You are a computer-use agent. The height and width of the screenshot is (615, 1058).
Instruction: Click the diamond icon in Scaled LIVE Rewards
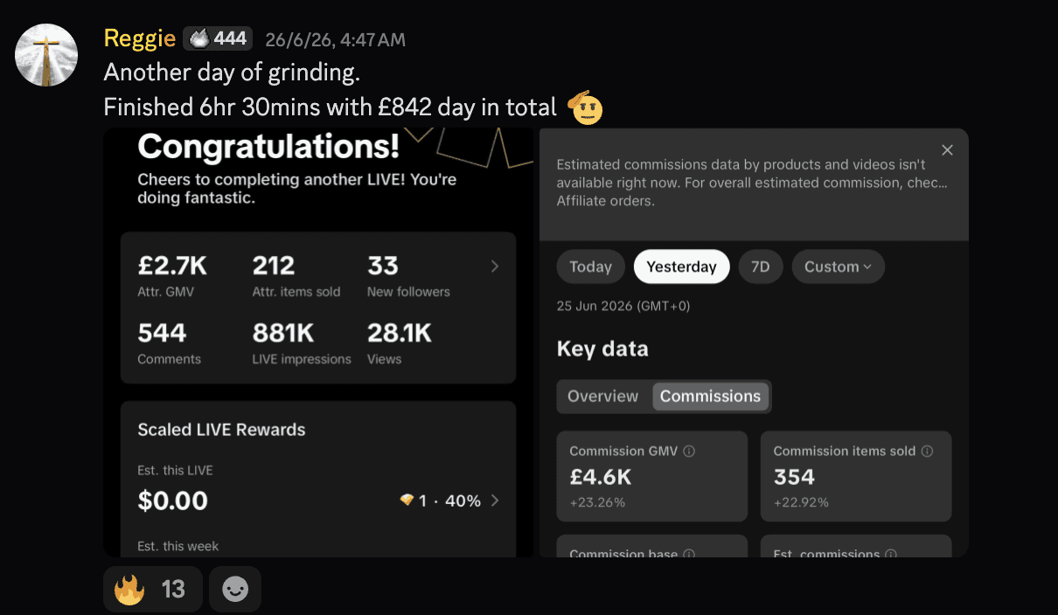[407, 501]
